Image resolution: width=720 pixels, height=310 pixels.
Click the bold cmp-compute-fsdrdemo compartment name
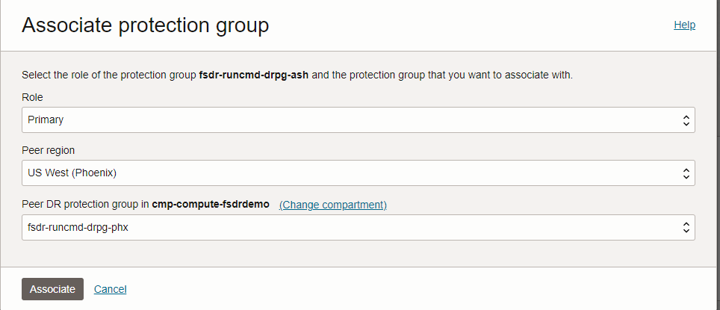[x=211, y=205]
